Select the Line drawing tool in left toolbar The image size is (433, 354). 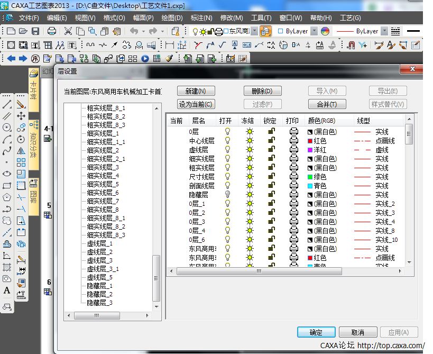7,104
